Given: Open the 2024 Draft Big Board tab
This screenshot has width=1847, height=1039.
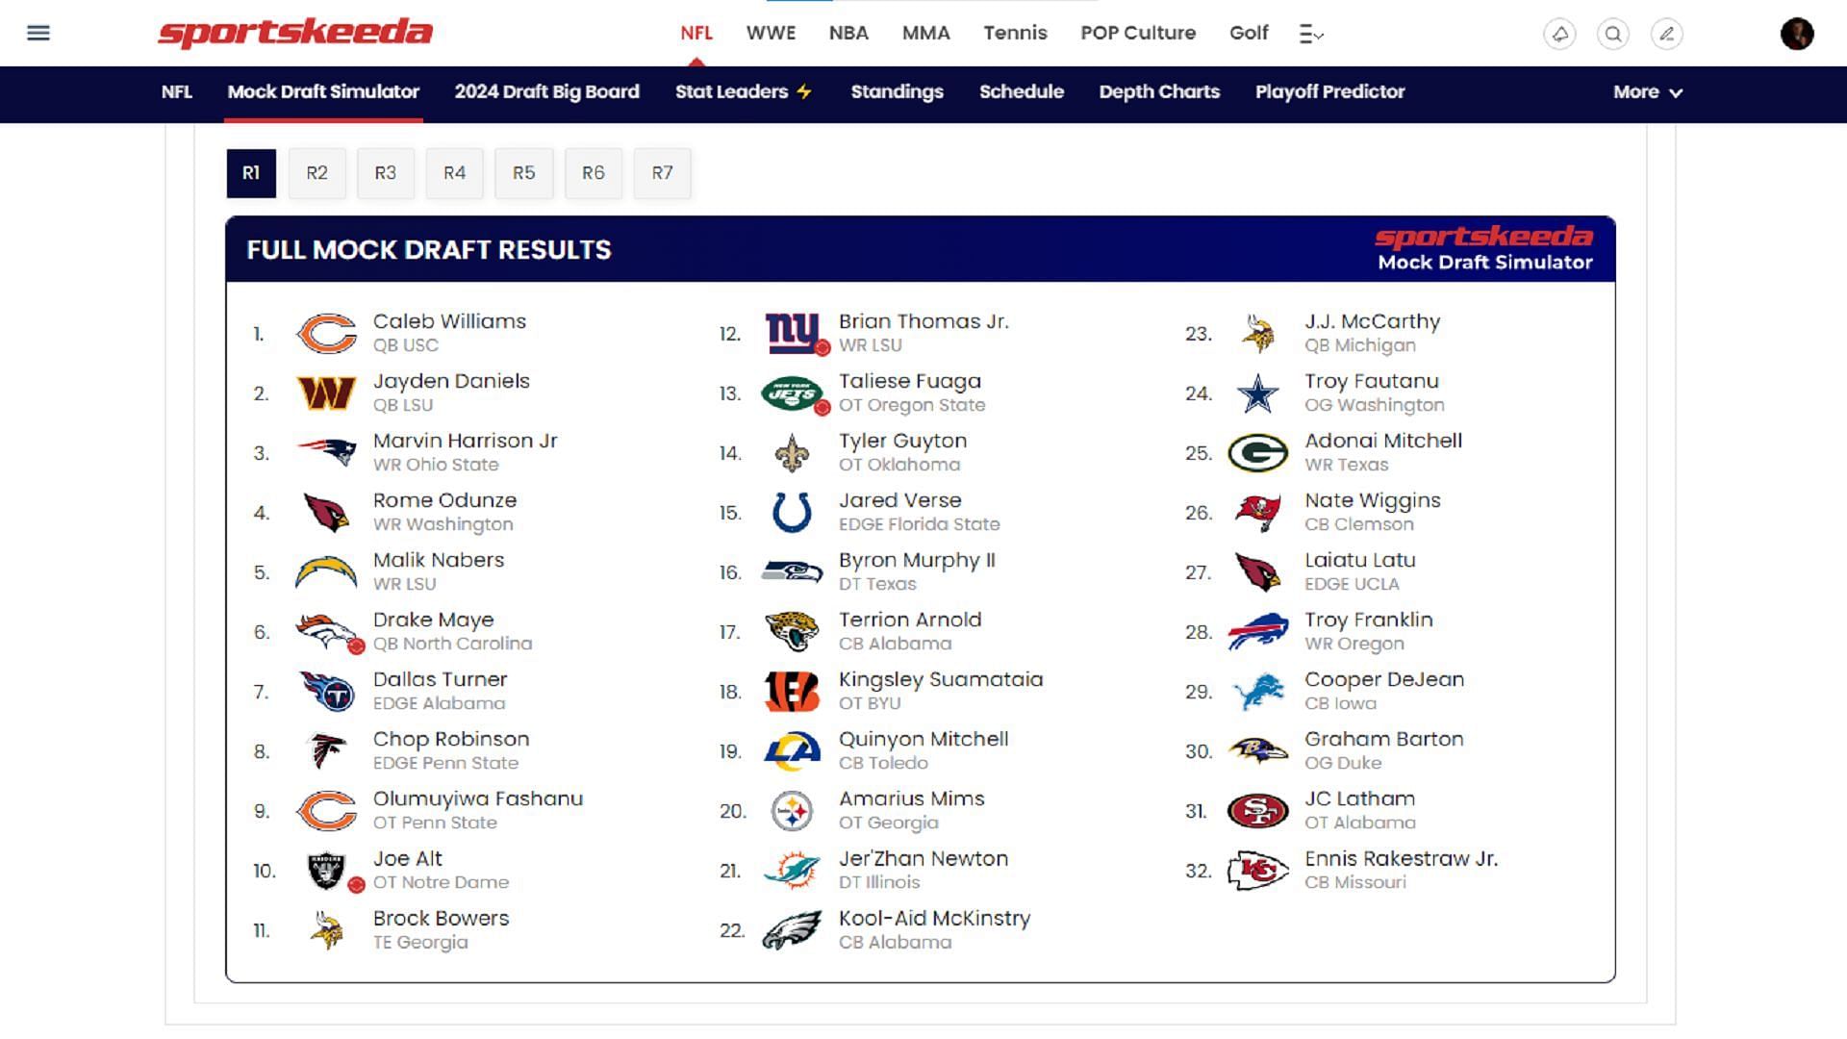Looking at the screenshot, I should [546, 92].
